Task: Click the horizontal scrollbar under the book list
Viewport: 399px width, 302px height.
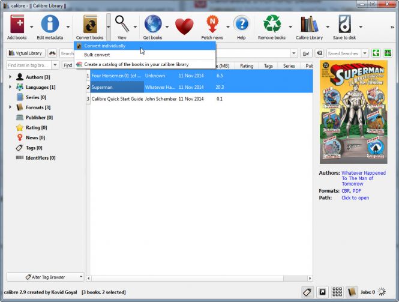Action: 198,278
